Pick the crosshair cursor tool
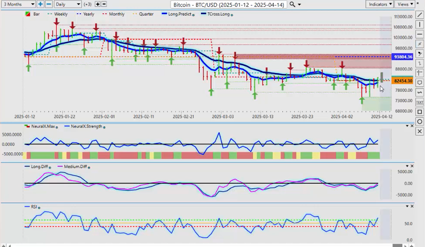 420,73
